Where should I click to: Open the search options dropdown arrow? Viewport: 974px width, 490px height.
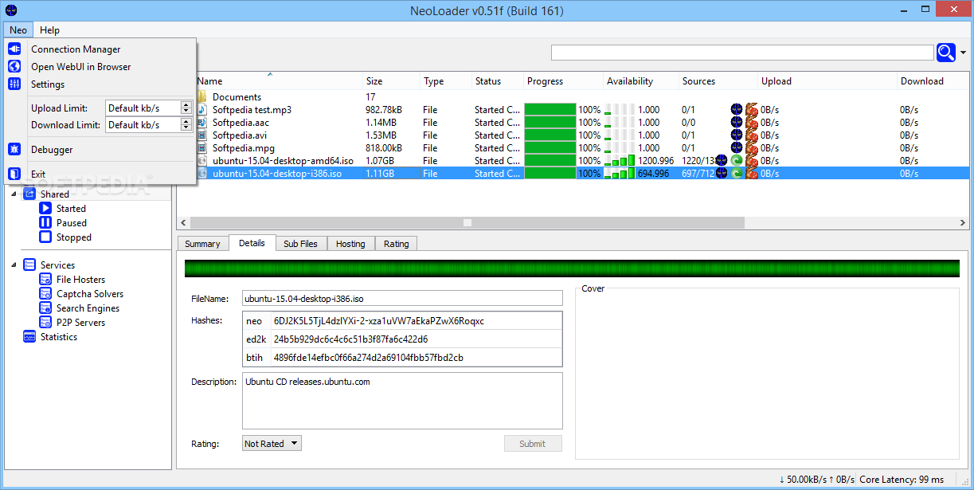(x=963, y=53)
